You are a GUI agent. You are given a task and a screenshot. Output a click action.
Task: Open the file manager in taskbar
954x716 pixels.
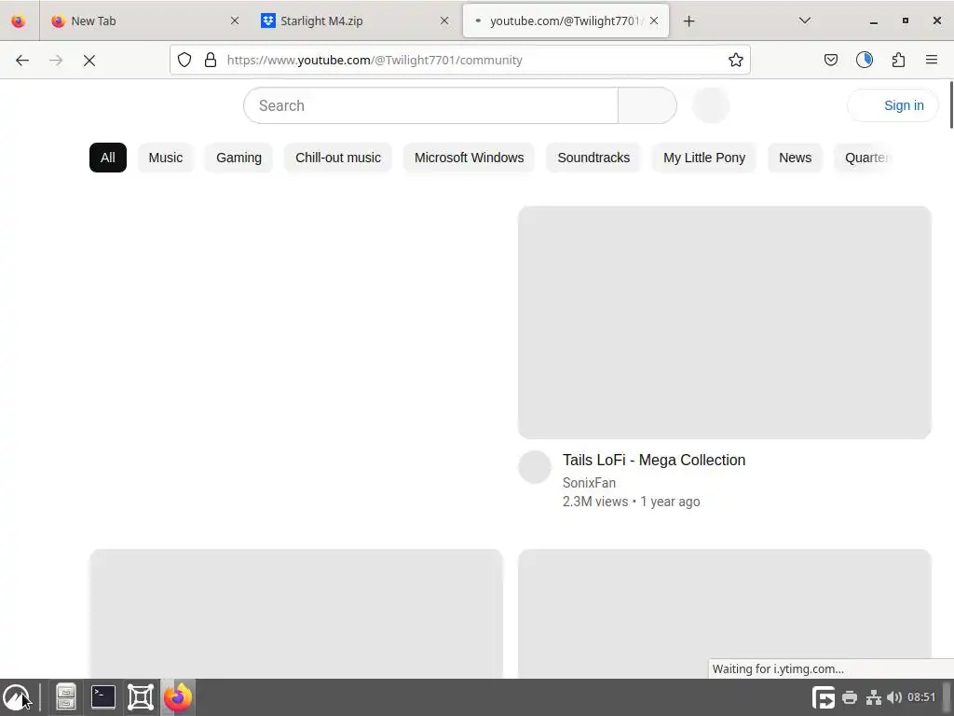pos(66,697)
